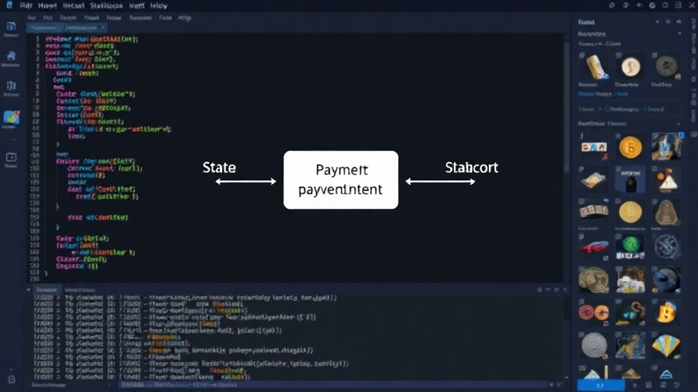Click the rightmost icon in right panel header

[678, 22]
